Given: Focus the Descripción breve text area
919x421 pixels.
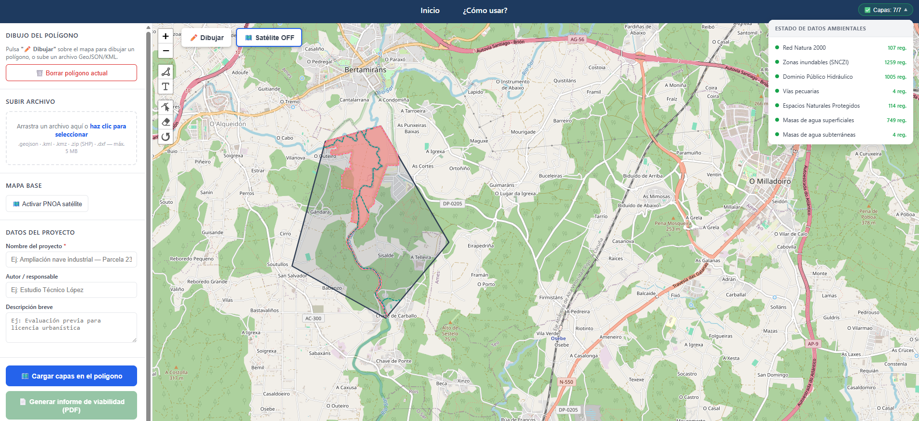Looking at the screenshot, I should pos(71,327).
